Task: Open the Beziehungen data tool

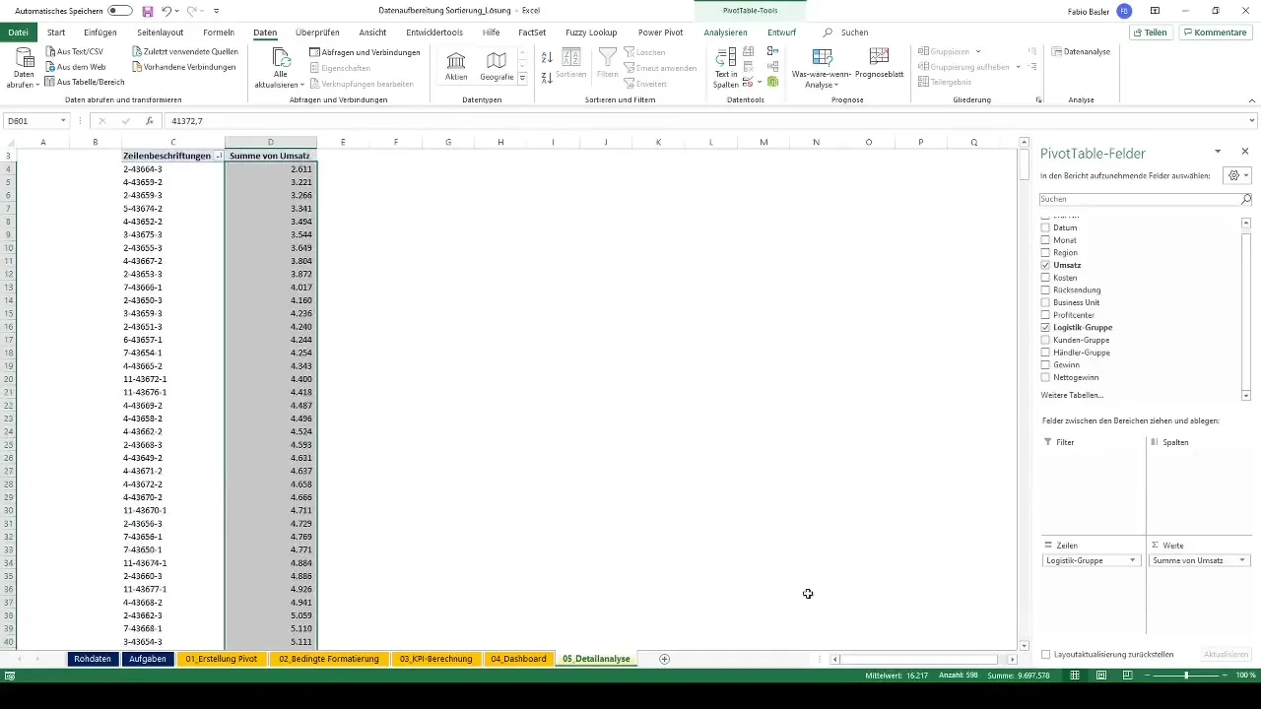Action: coord(770,67)
